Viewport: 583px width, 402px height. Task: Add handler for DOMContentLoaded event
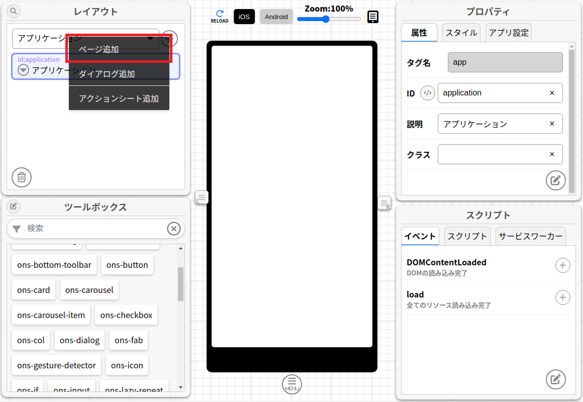[x=562, y=265]
